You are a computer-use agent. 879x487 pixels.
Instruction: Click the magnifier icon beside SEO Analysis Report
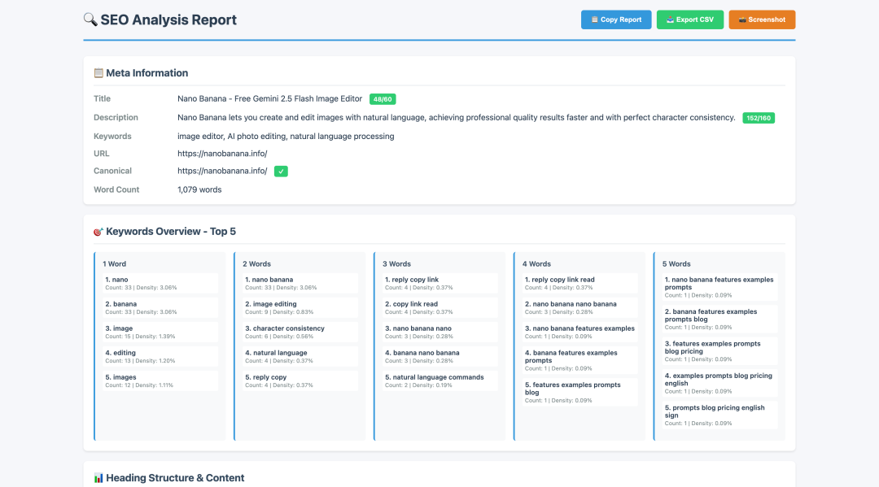(90, 20)
